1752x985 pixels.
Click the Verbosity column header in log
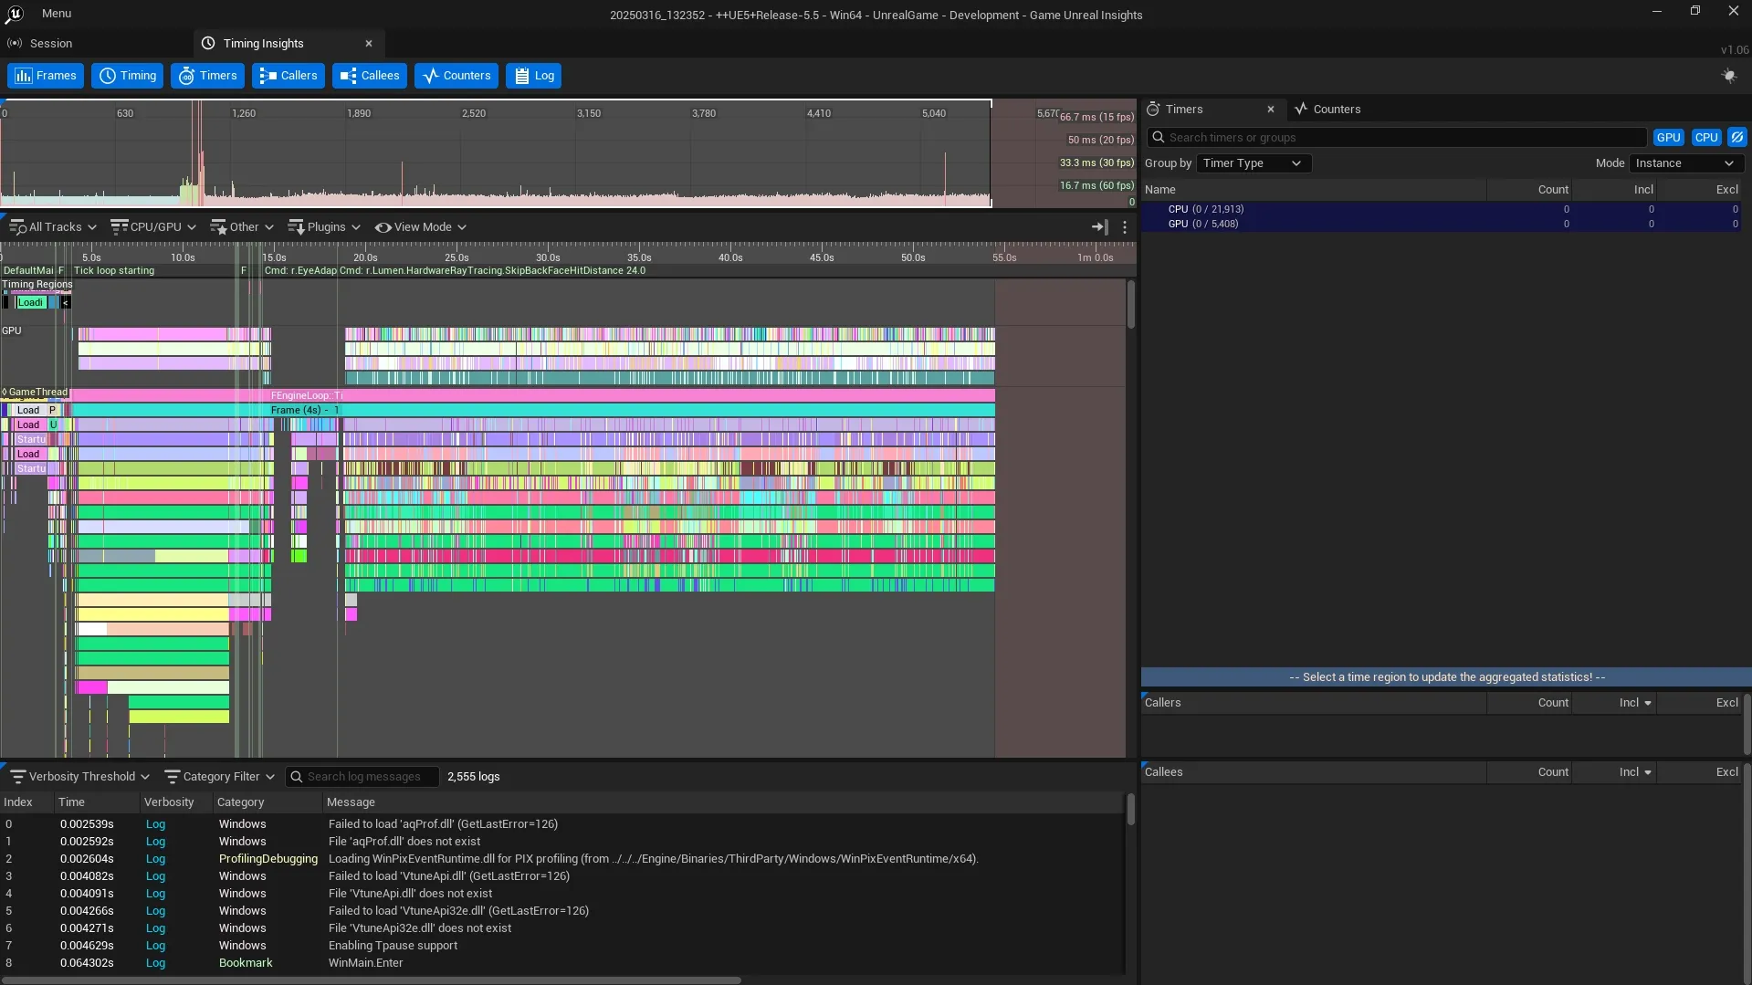(177, 802)
